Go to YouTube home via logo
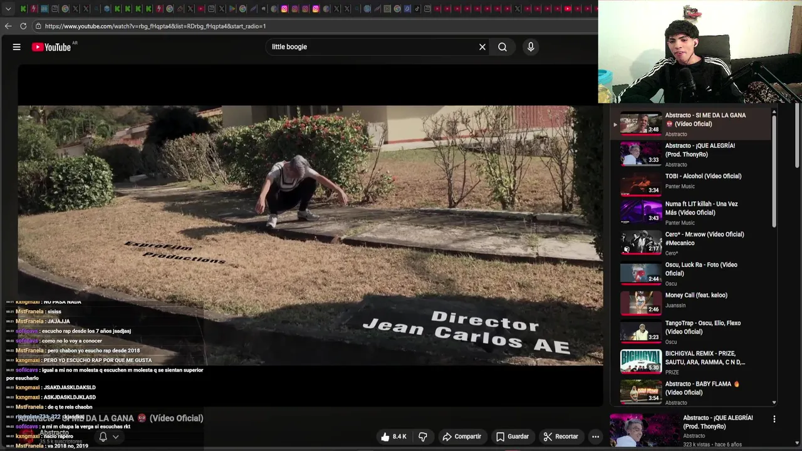The width and height of the screenshot is (802, 451). pos(51,47)
